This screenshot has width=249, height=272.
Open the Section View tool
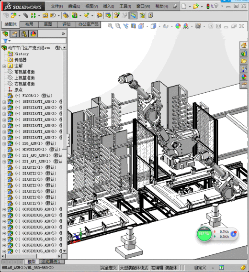coord(133,26)
